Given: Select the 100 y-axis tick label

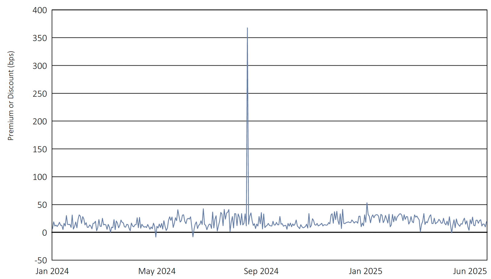Looking at the screenshot, I should click(x=40, y=177).
